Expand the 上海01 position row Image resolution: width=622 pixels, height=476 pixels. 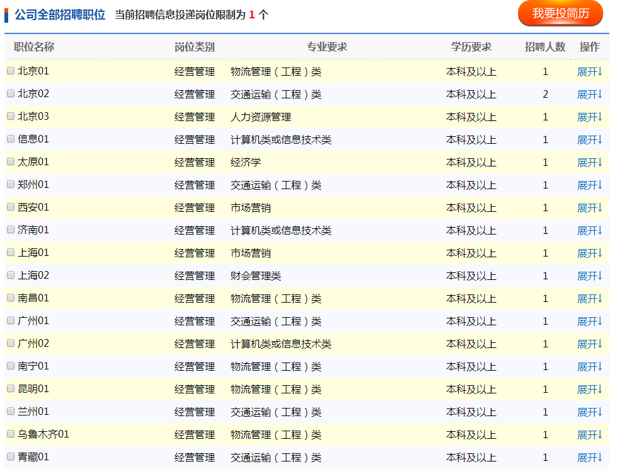589,253
